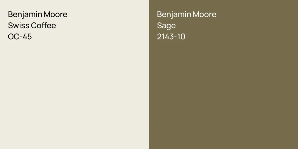This screenshot has height=149, width=298.
Task: Click the "10" suffix of the 2143-10 code
Action: (181, 37)
